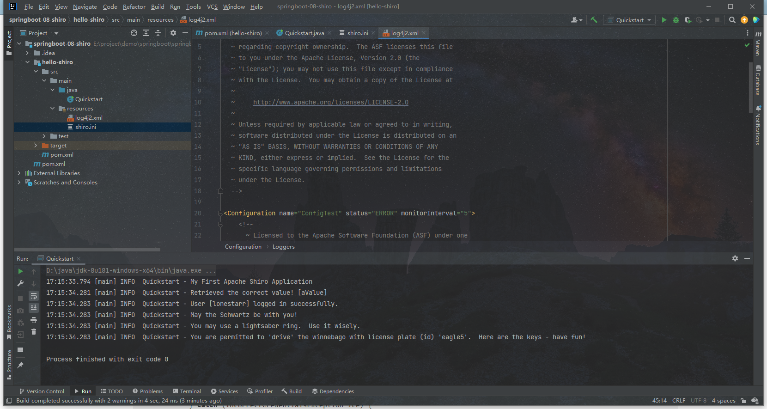Image resolution: width=767 pixels, height=409 pixels.
Task: Collapse the resources folder
Action: click(x=53, y=109)
